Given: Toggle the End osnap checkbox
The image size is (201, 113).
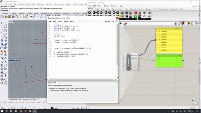Looking at the screenshot, I should (x=2, y=102).
